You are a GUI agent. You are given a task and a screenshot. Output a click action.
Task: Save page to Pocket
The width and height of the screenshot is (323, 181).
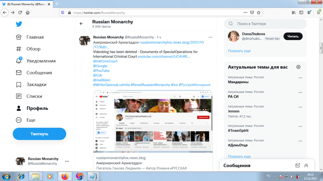click(252, 13)
